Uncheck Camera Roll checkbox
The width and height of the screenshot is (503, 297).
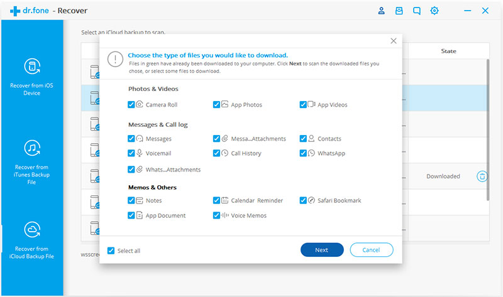pos(131,104)
